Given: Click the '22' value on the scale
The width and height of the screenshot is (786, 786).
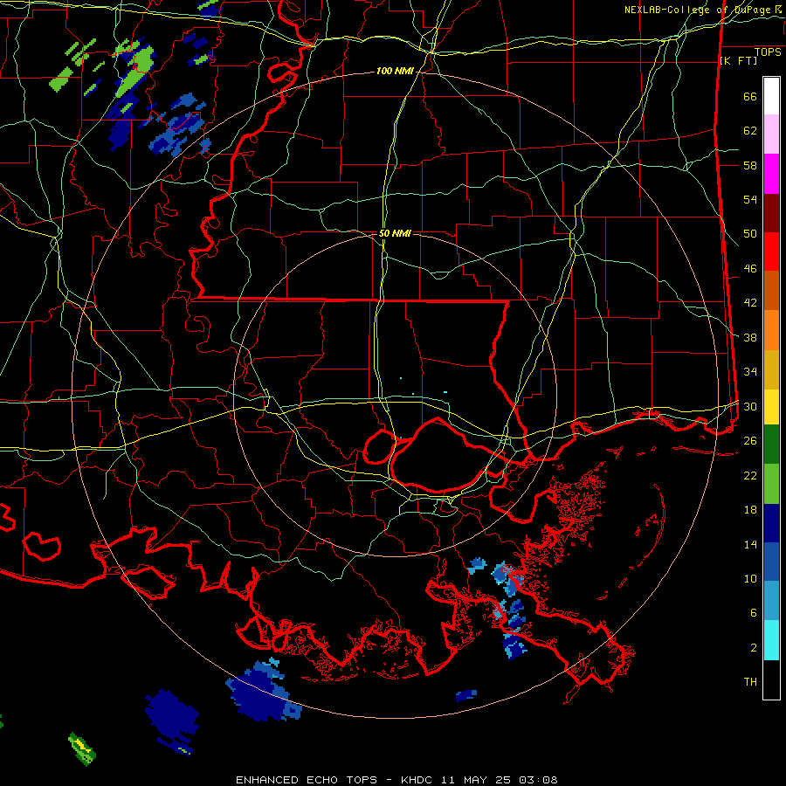Looking at the screenshot, I should tap(750, 475).
